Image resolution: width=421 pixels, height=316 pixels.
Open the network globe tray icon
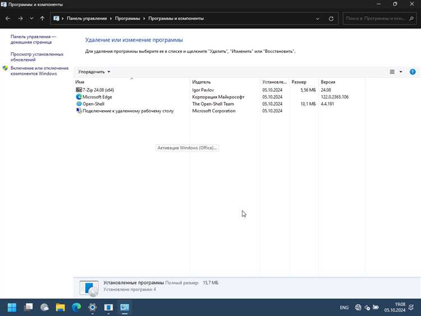click(x=358, y=307)
